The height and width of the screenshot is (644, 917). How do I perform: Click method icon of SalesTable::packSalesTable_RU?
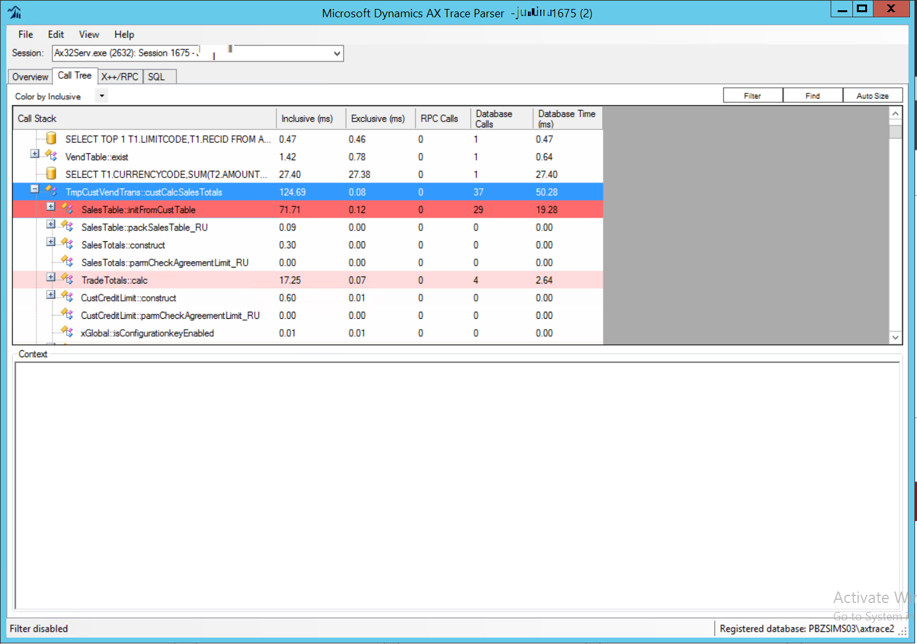click(67, 226)
